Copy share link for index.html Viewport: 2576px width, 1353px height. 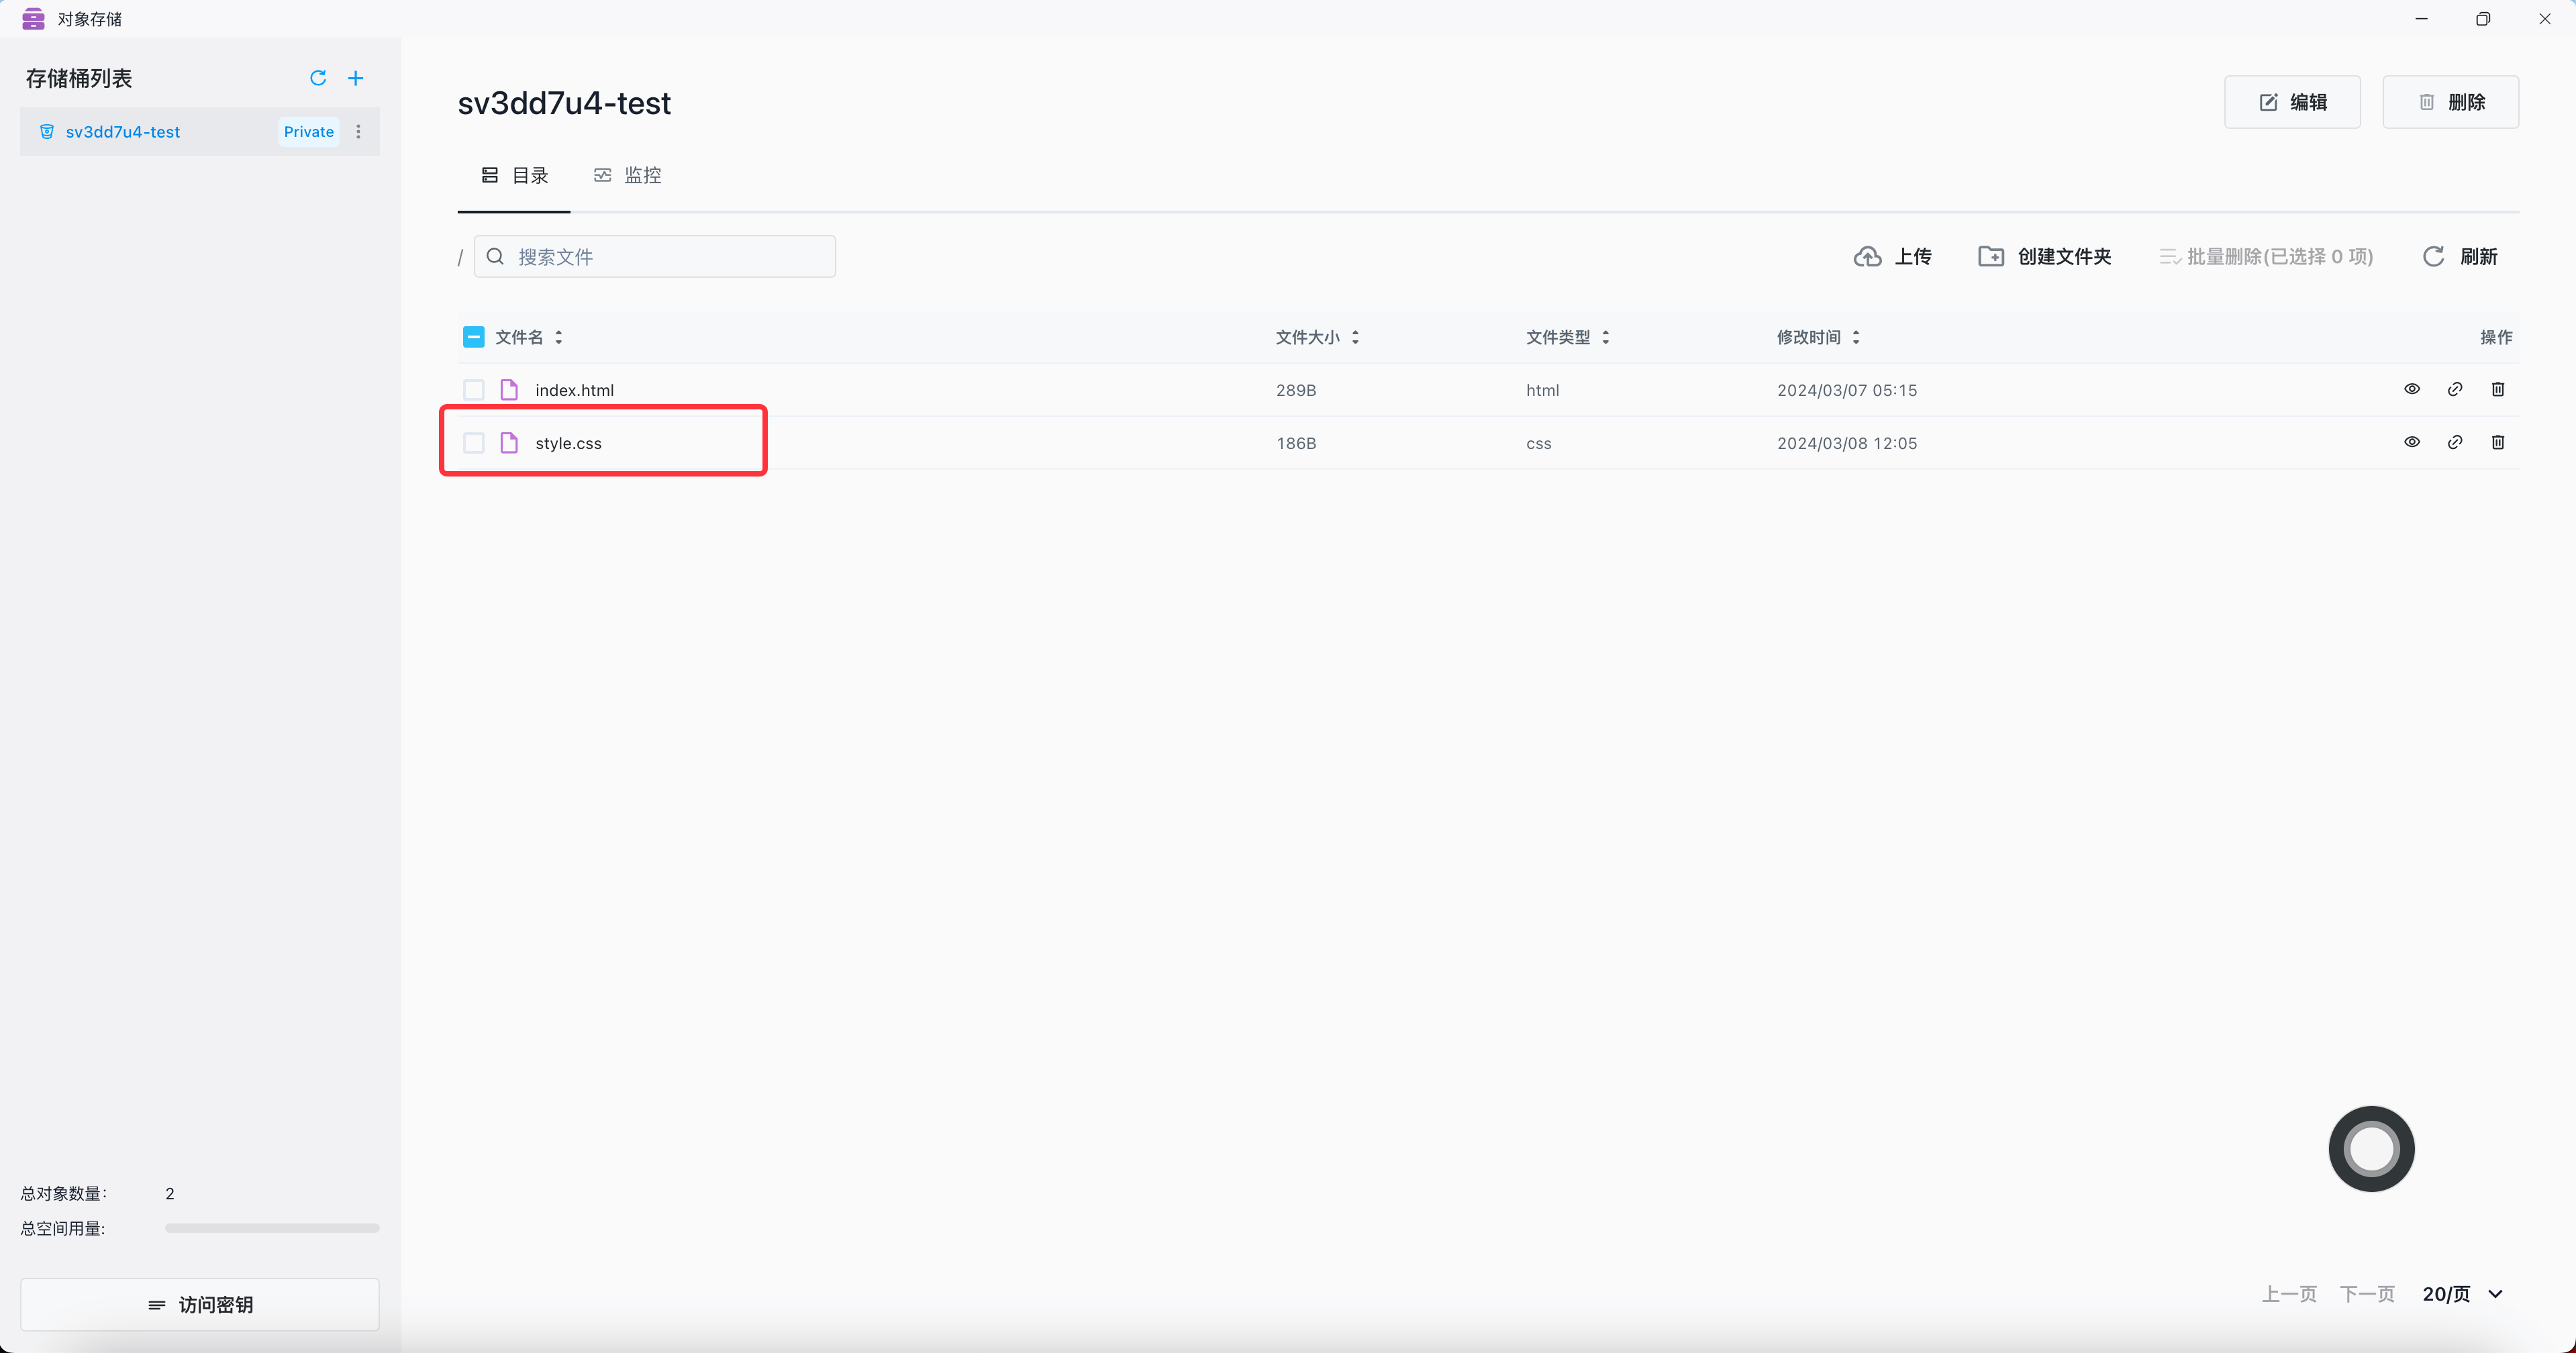tap(2455, 389)
